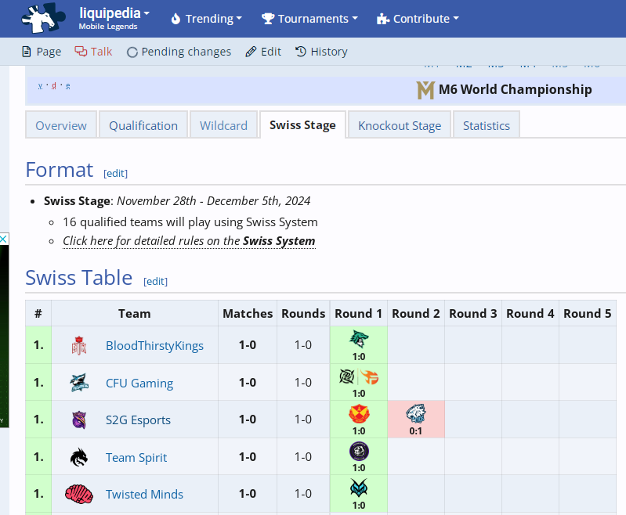Expand the Tournaments menu
The image size is (626, 515).
pos(309,19)
